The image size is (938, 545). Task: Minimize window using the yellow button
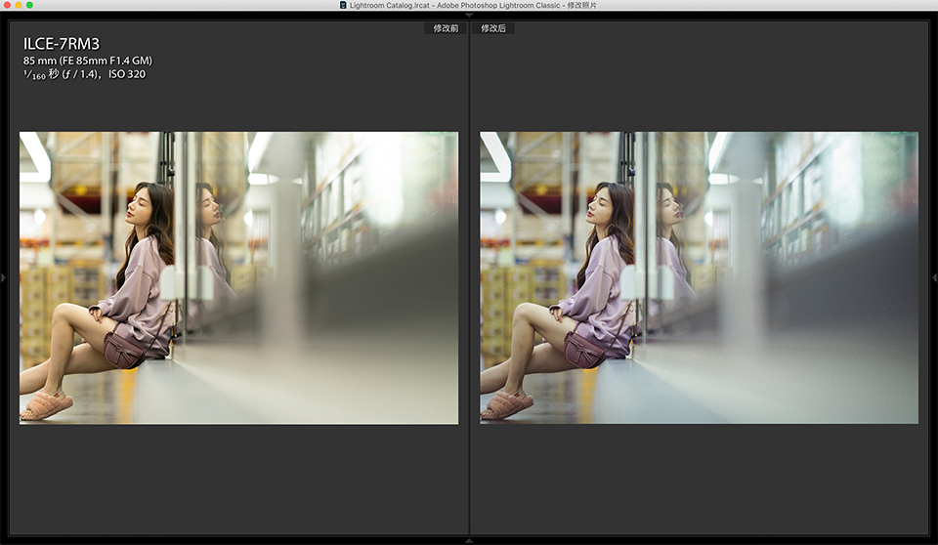pyautogui.click(x=19, y=5)
